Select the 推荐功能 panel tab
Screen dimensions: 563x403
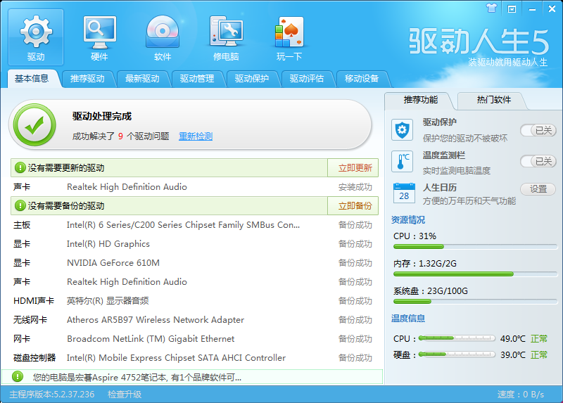pos(420,100)
